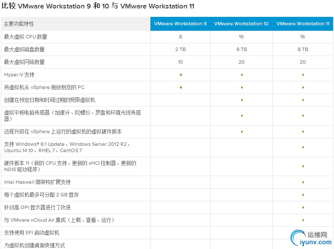Click remote upgrade dot under Workstation 11
Viewport: 334px width, 249px height.
(x=303, y=132)
